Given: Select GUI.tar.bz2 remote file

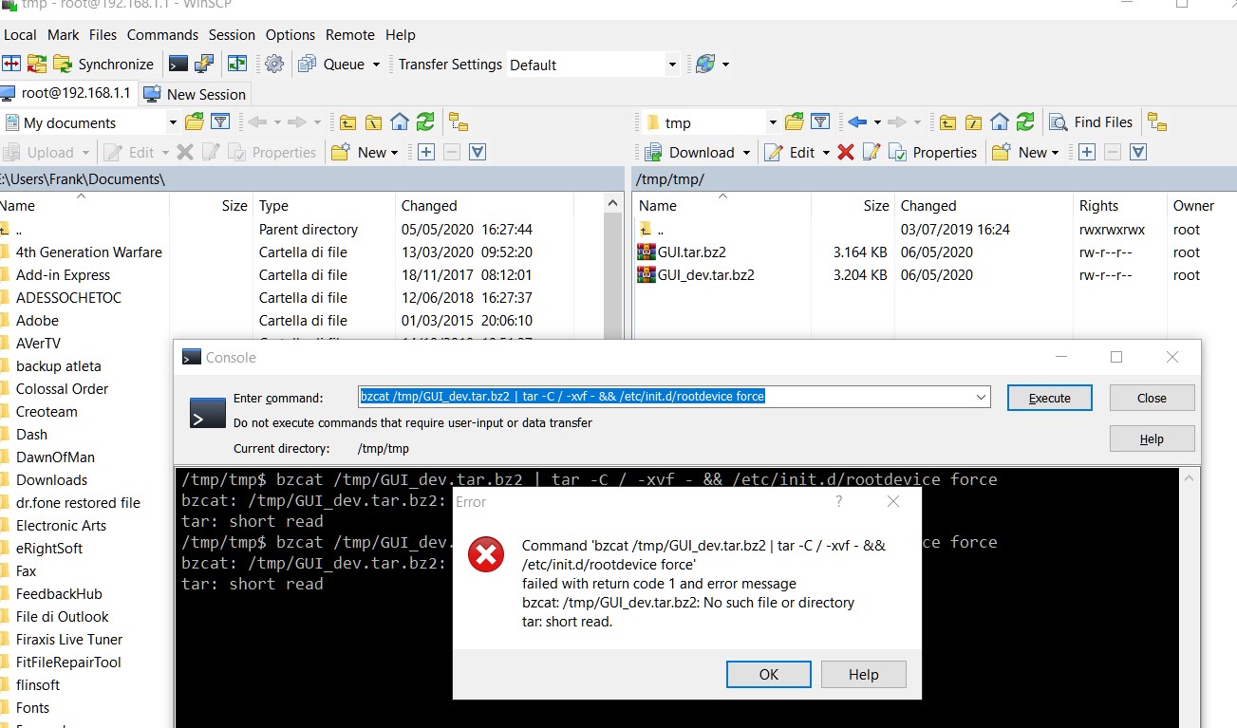Looking at the screenshot, I should 693,252.
